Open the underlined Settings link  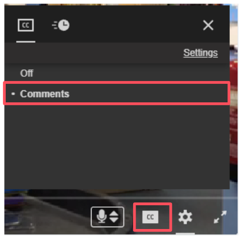tap(200, 53)
